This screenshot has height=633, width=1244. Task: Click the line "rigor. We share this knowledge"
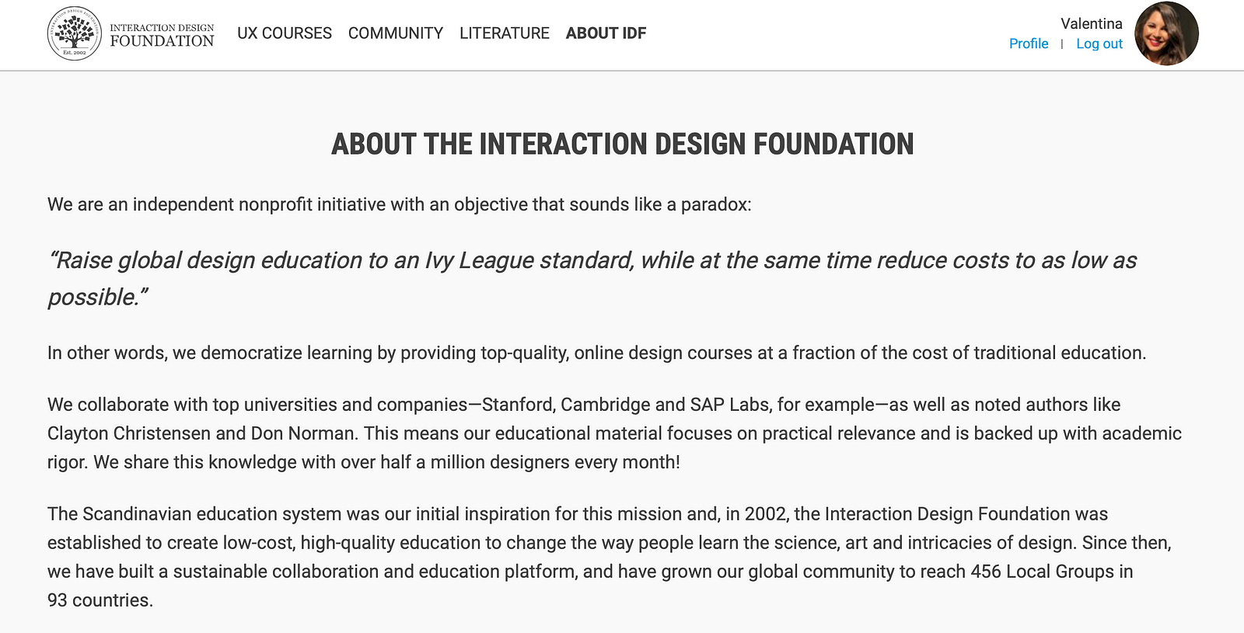click(x=364, y=462)
